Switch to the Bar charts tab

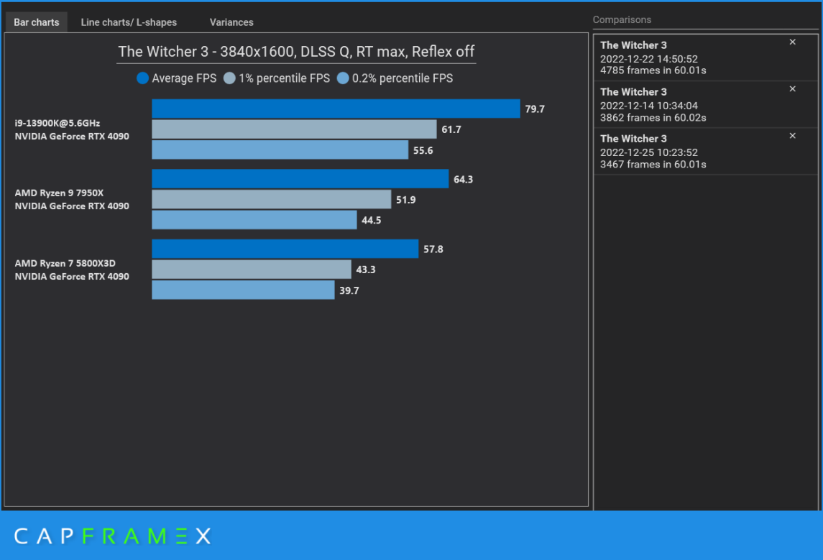click(36, 22)
